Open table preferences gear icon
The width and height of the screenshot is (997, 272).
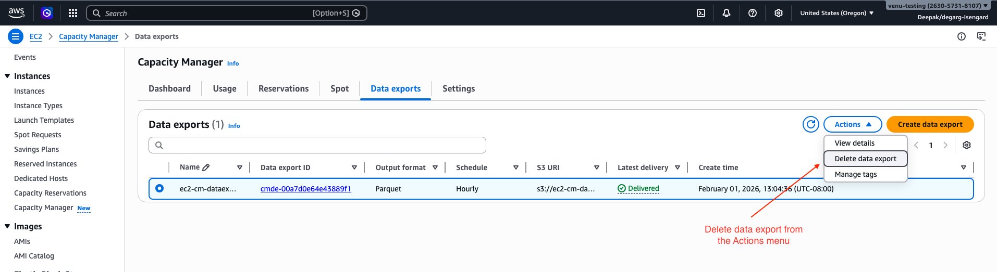pyautogui.click(x=967, y=145)
